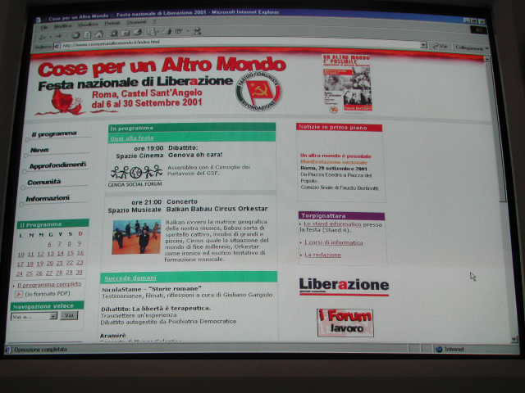The image size is (525, 393).
Task: Open the Comunità sidebar link
Action: [x=44, y=182]
